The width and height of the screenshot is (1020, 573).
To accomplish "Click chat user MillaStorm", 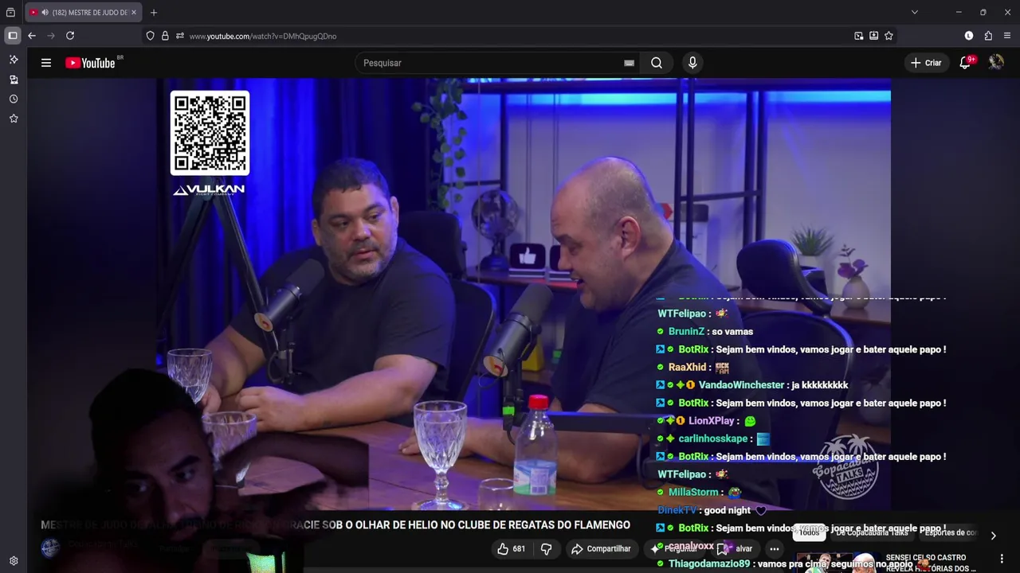I will 693,493.
